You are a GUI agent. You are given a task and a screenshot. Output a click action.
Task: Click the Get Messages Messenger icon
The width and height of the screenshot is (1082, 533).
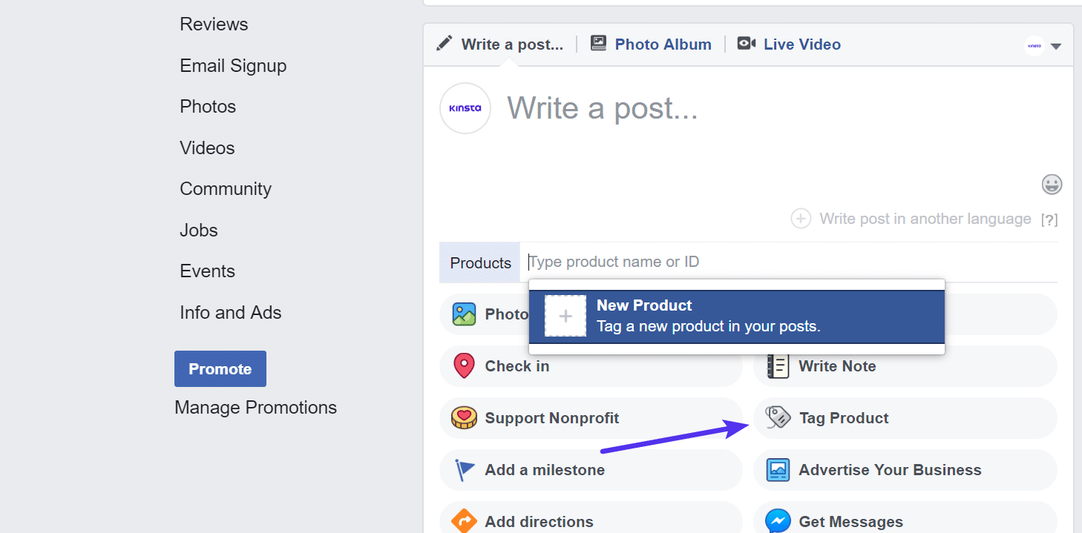(777, 521)
